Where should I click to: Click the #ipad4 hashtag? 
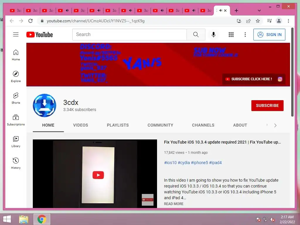(x=215, y=163)
